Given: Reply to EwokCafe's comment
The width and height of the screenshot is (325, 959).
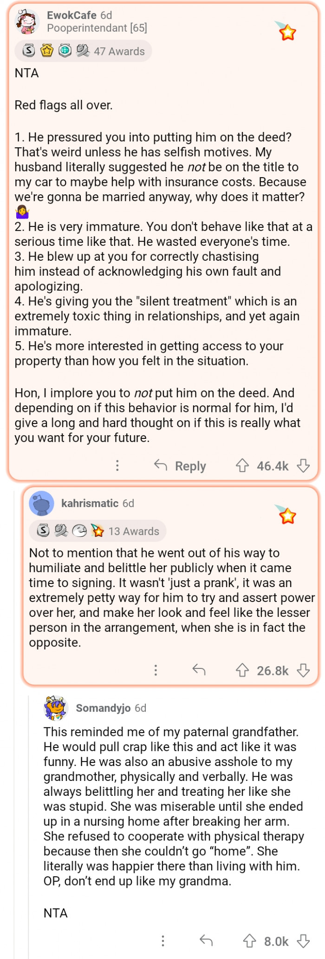Looking at the screenshot, I should pyautogui.click(x=180, y=465).
